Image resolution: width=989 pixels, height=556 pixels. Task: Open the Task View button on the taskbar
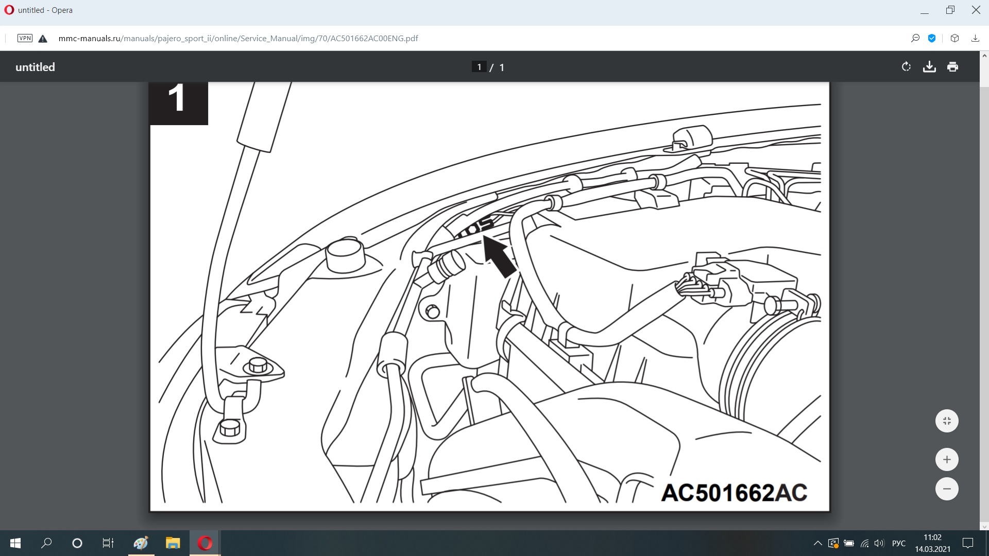coord(108,543)
